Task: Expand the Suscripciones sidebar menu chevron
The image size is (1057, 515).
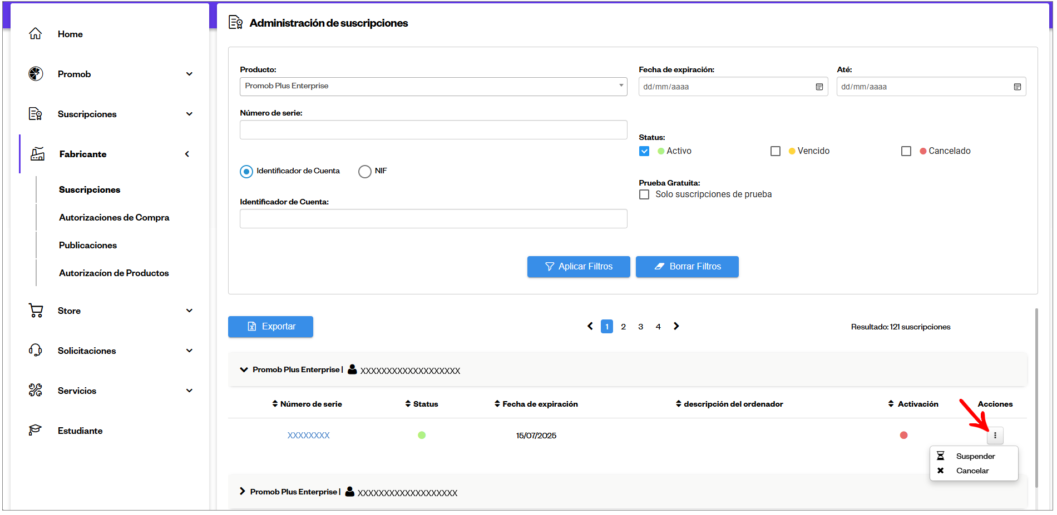Action: 189,114
